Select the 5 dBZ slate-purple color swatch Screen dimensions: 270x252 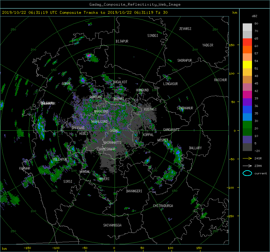(247, 140)
